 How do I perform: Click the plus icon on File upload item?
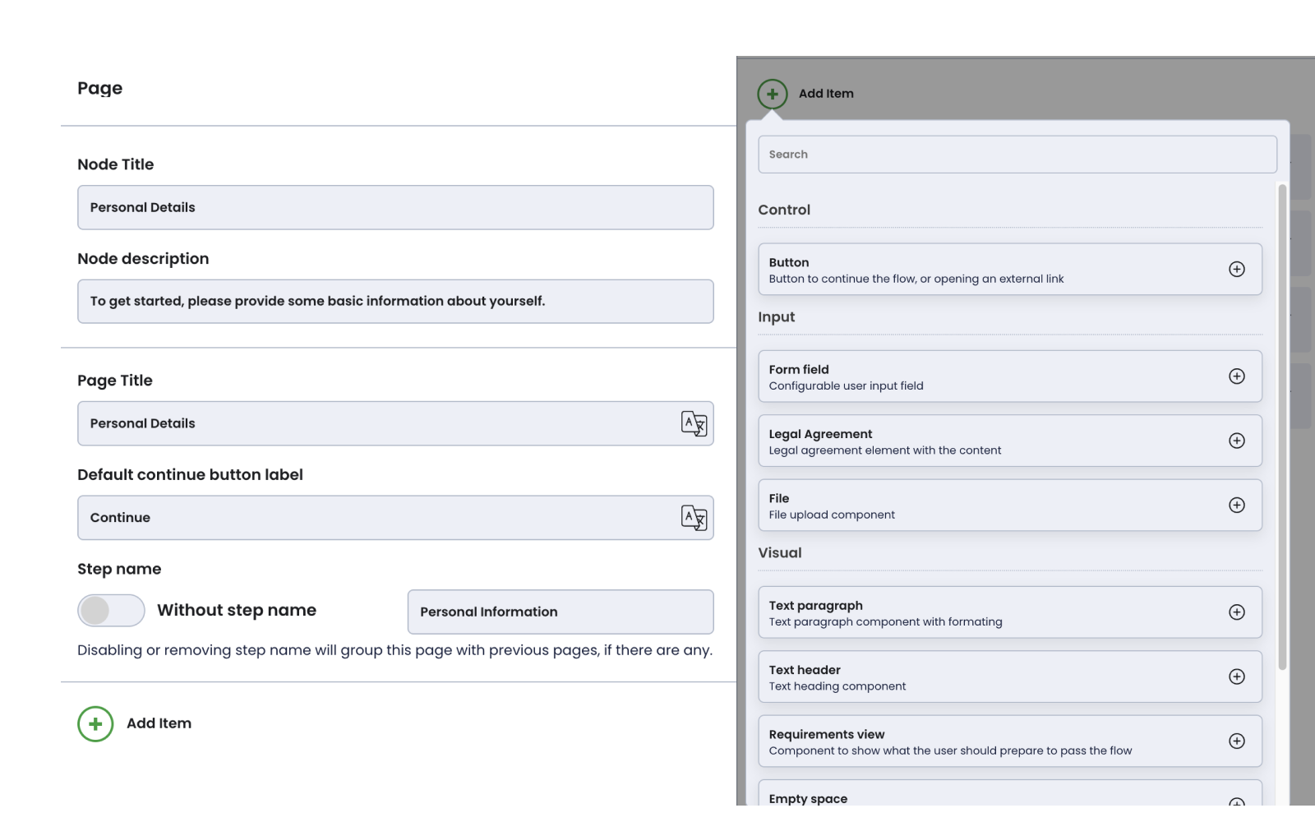(x=1236, y=506)
